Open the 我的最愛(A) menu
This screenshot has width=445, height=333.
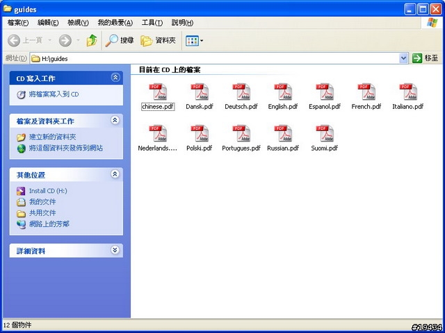click(115, 23)
